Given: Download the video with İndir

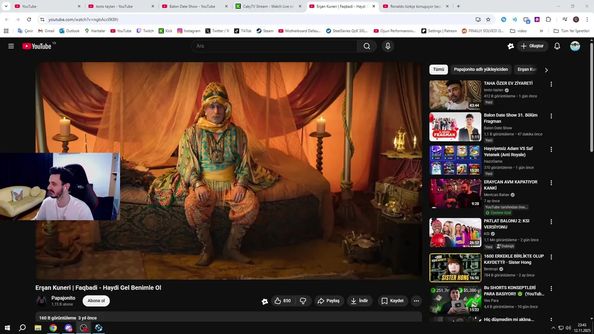Looking at the screenshot, I should tap(359, 301).
